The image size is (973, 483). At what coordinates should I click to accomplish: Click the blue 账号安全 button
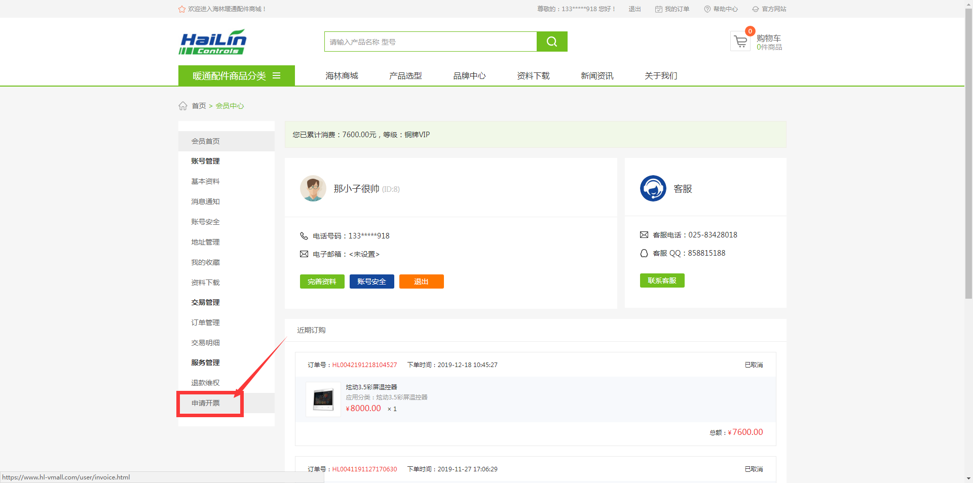coord(372,281)
